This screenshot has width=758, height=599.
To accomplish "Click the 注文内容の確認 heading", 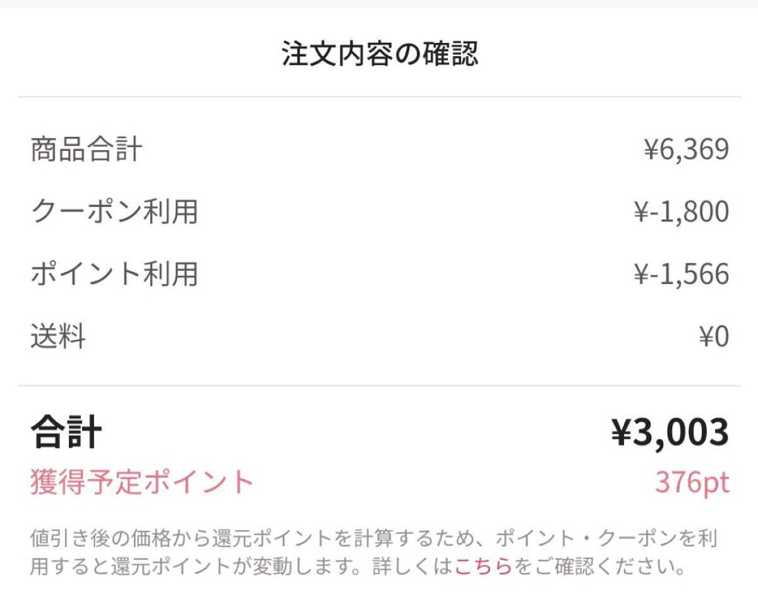I will tap(380, 54).
